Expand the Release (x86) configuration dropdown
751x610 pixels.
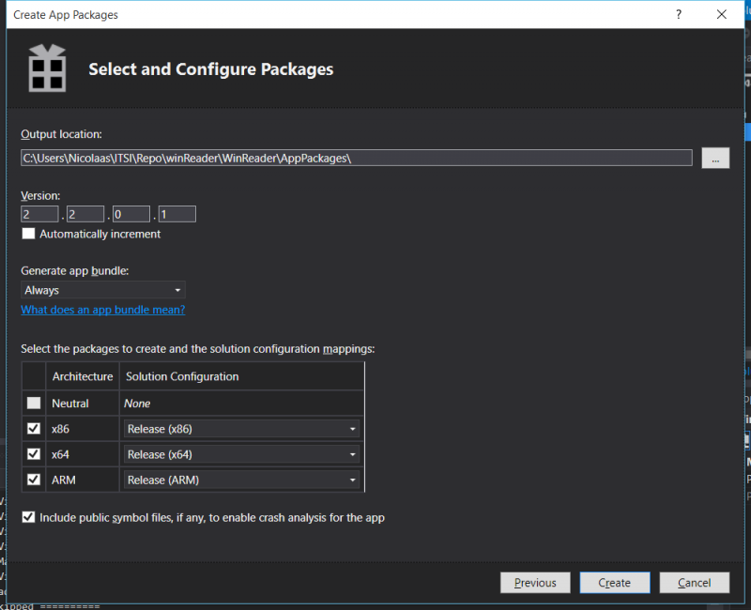241,429
